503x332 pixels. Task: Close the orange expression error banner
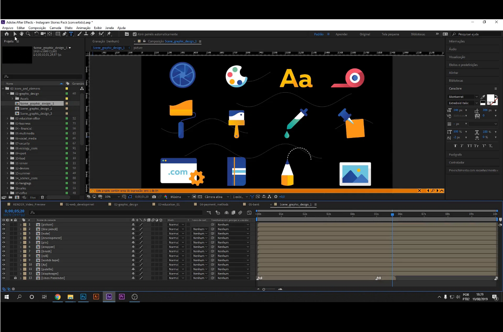[x=419, y=191]
